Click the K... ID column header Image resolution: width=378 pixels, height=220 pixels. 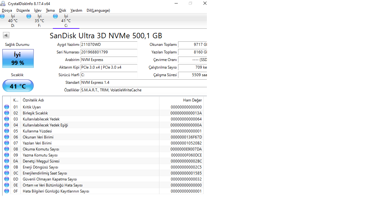(16, 100)
